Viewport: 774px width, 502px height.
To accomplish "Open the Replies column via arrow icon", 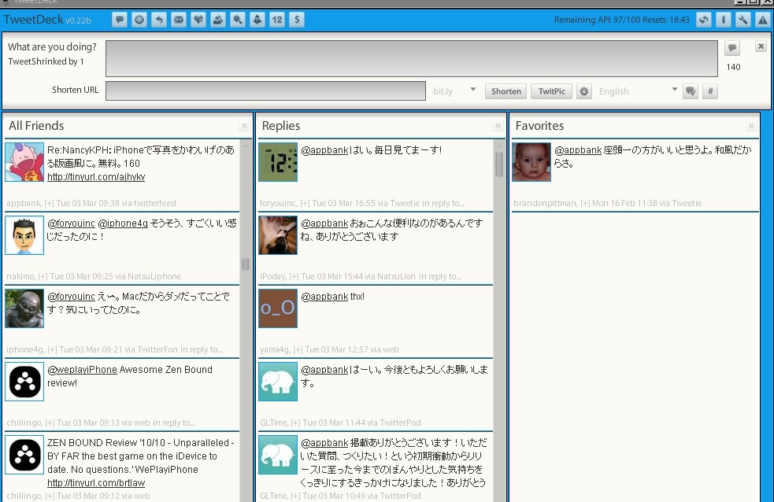I will (159, 20).
